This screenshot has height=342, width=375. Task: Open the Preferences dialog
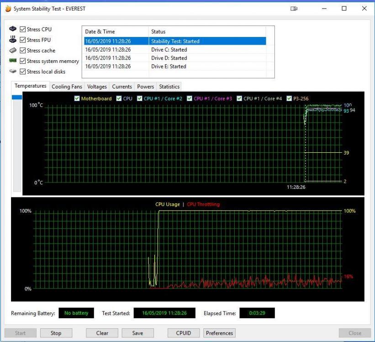pos(219,333)
